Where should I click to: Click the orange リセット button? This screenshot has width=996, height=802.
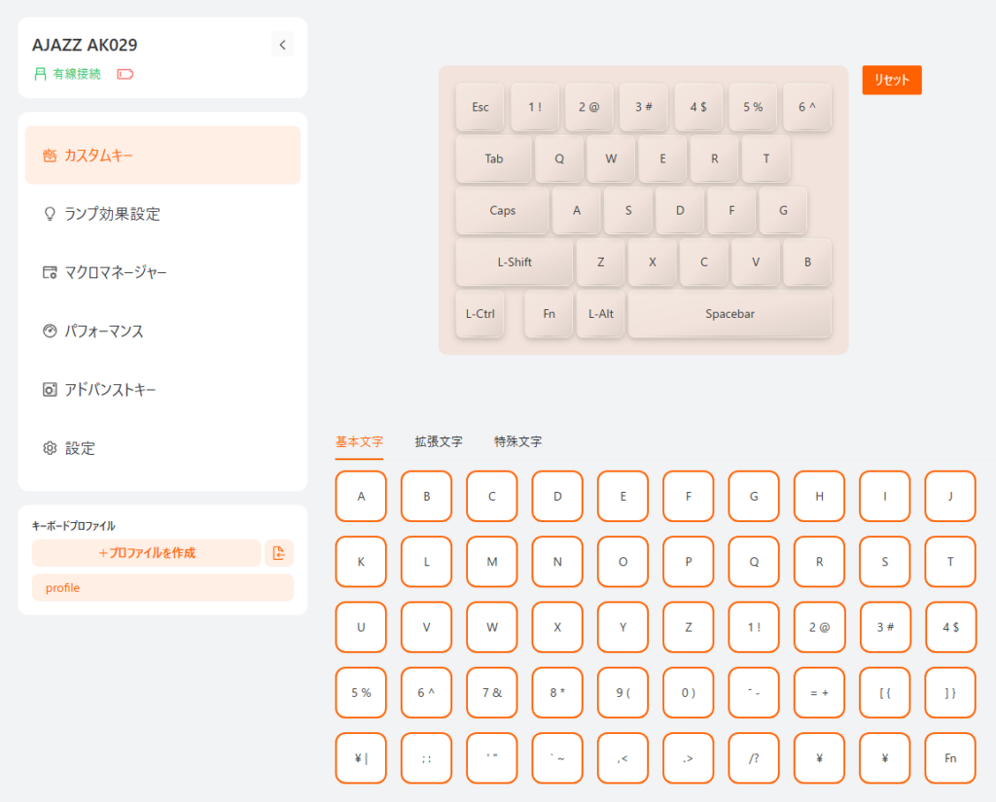(892, 80)
